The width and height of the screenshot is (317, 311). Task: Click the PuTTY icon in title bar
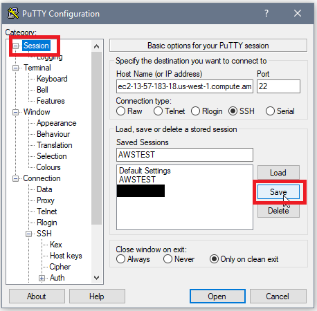tap(13, 13)
